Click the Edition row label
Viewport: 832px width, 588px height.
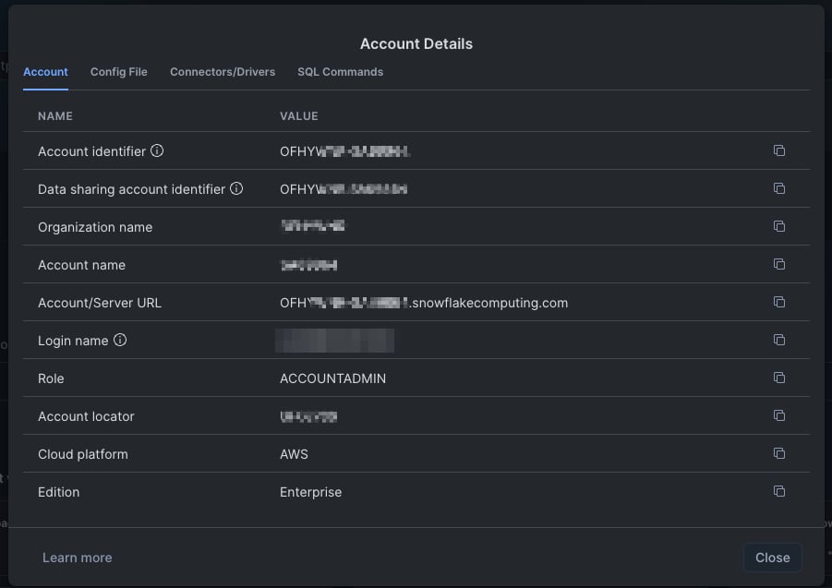(x=58, y=492)
